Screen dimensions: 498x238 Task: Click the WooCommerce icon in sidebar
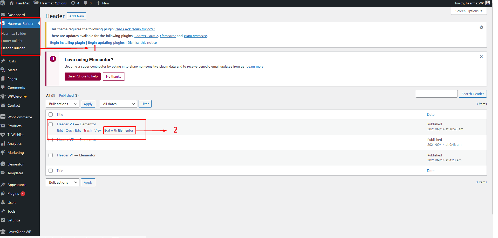[3, 117]
